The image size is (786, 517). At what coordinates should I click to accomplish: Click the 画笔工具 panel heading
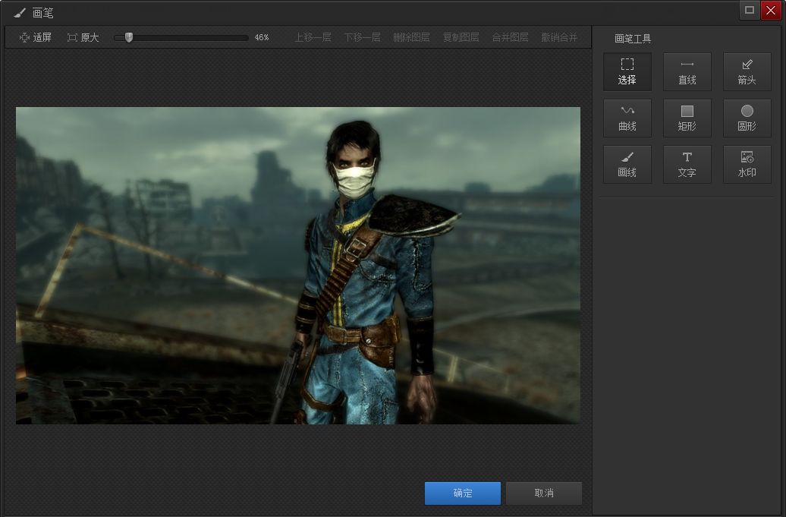pyautogui.click(x=633, y=39)
